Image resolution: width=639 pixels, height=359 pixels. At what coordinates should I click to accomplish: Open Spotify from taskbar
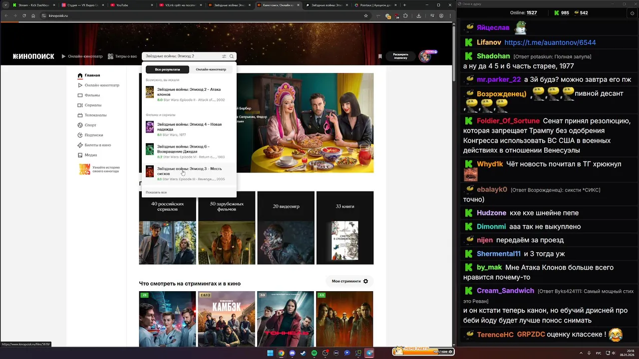point(314,353)
